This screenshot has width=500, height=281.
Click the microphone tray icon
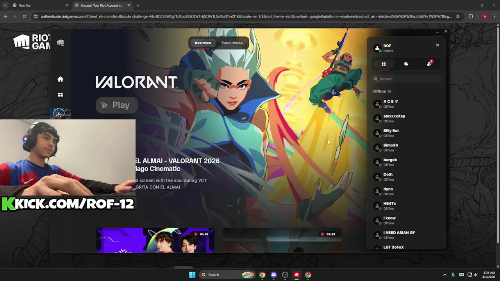coord(453,275)
